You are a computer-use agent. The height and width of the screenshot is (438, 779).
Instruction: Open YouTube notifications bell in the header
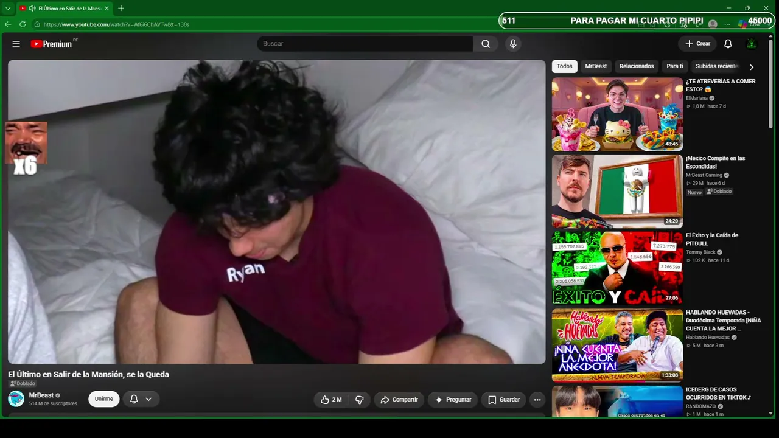tap(728, 44)
